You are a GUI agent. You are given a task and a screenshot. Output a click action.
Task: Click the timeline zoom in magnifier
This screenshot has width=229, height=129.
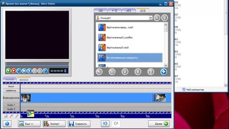click(11, 116)
